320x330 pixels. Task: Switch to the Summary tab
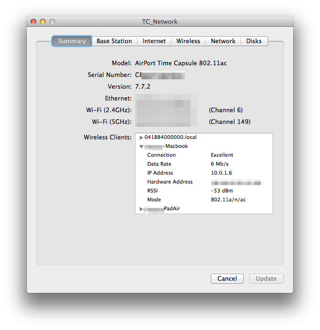coord(72,41)
